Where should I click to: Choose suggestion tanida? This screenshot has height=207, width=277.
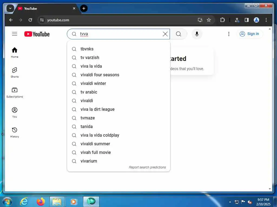point(118,127)
